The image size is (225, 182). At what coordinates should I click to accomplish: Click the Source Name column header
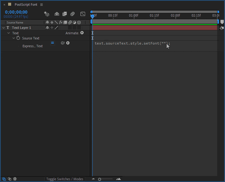pos(15,22)
